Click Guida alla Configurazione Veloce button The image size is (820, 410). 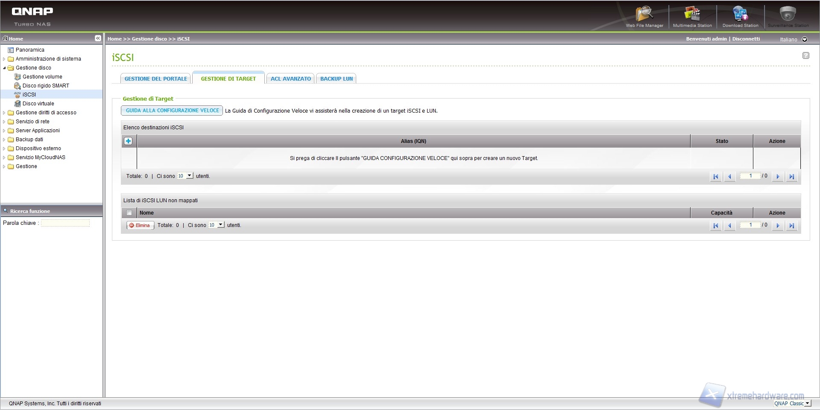click(x=172, y=110)
